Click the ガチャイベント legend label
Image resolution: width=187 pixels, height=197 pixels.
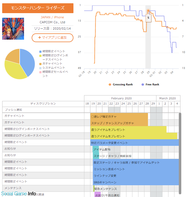click(x=52, y=63)
